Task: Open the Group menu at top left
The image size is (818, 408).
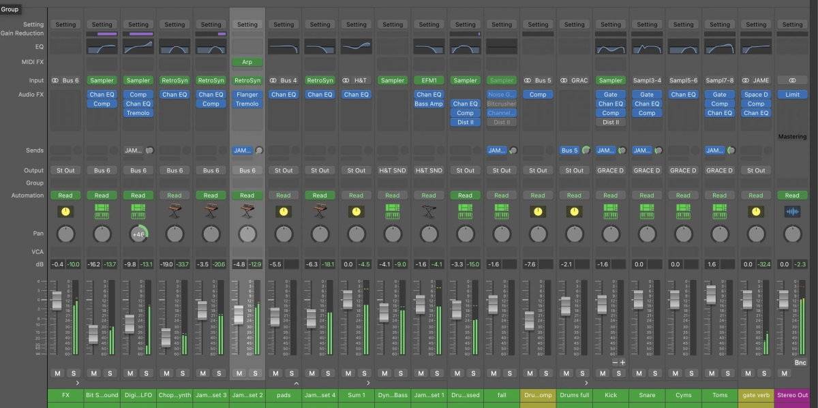Action: tap(10, 10)
